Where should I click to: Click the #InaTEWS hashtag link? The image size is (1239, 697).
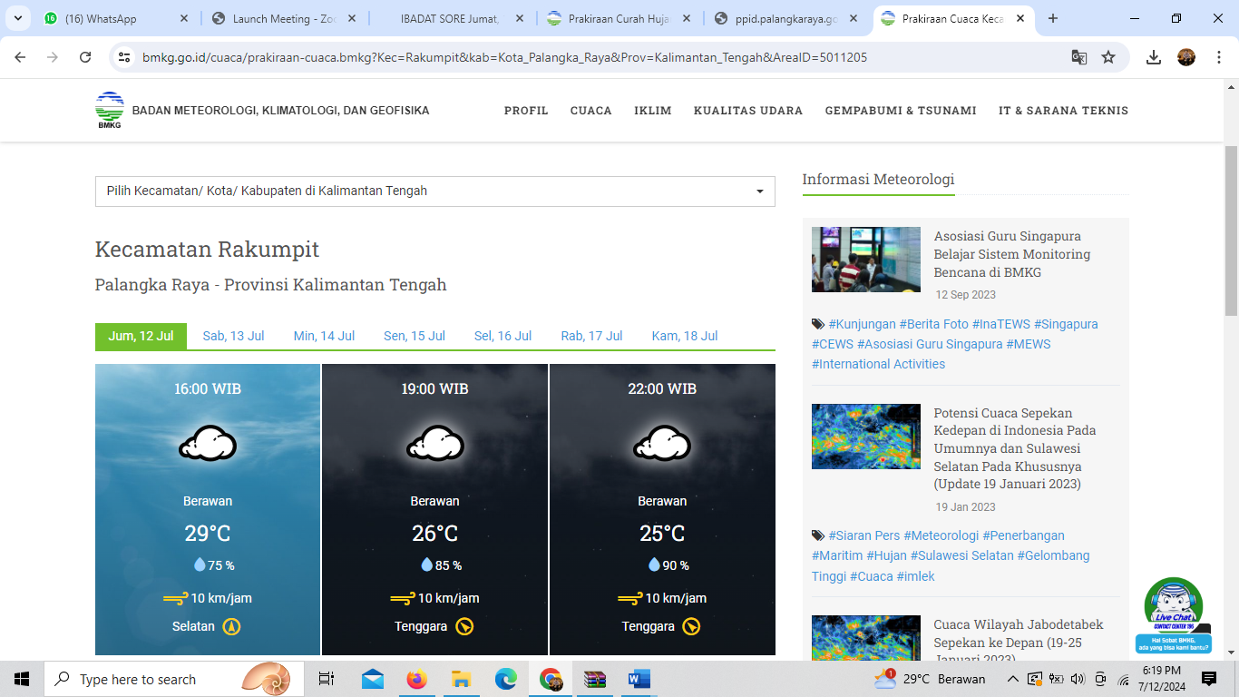pos(1000,324)
